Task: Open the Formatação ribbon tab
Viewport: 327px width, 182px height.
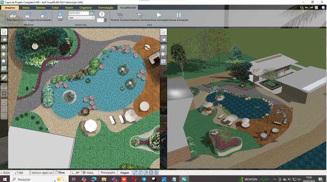Action: coord(106,7)
